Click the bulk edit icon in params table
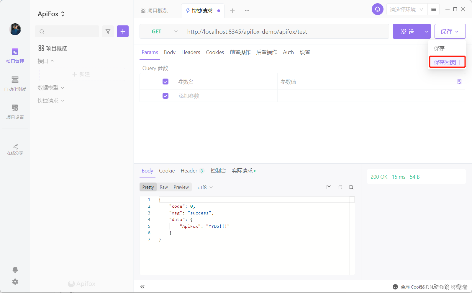Image resolution: width=472 pixels, height=293 pixels. (x=459, y=82)
